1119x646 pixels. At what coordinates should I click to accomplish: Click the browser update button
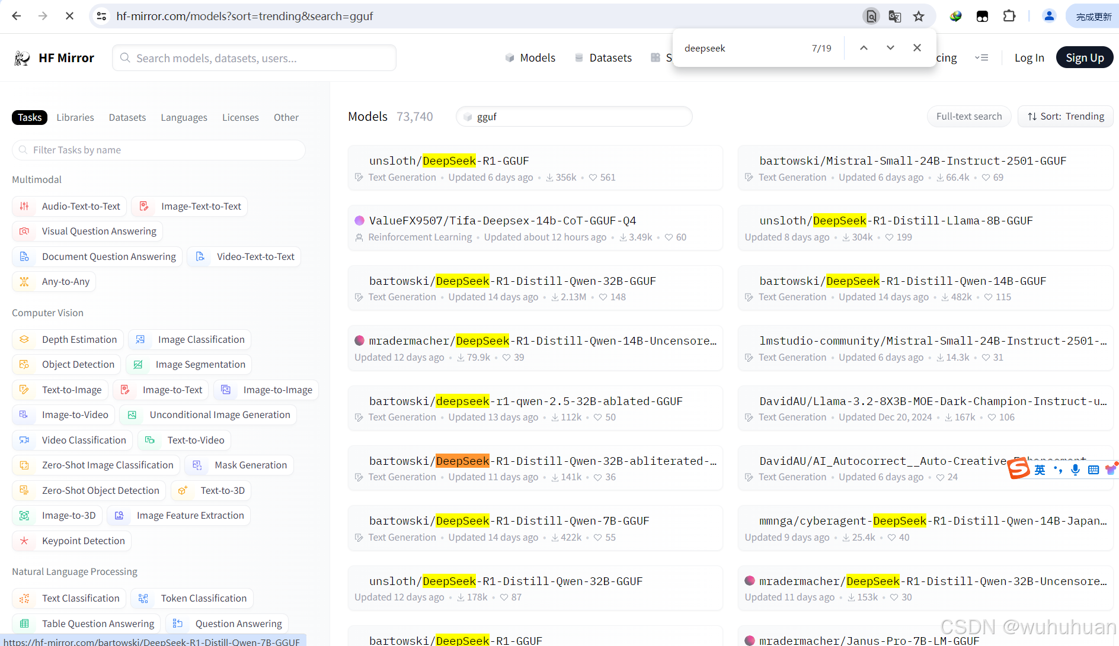(x=1094, y=16)
